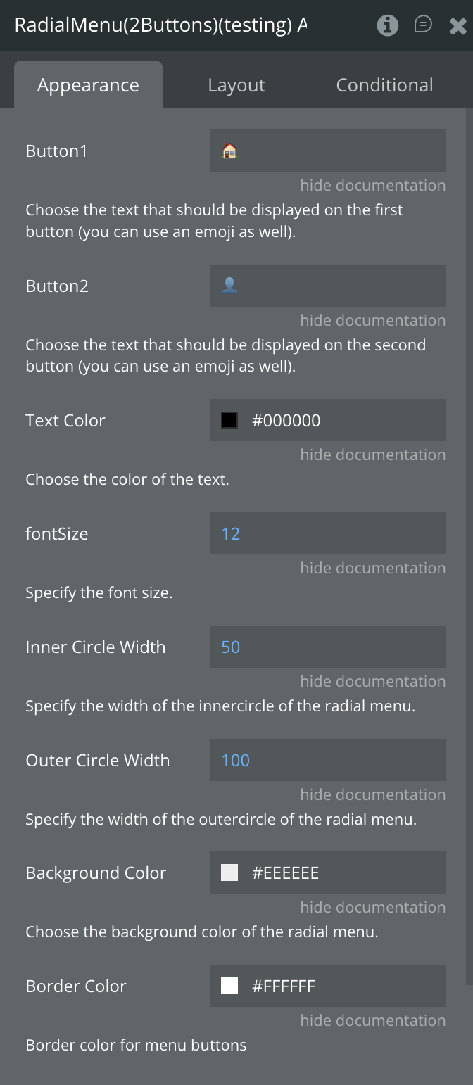The width and height of the screenshot is (473, 1085).
Task: Close the RadialMenu property editor
Action: point(458,27)
